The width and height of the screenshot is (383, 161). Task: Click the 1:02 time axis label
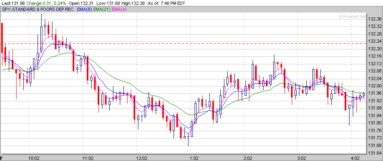(194, 158)
